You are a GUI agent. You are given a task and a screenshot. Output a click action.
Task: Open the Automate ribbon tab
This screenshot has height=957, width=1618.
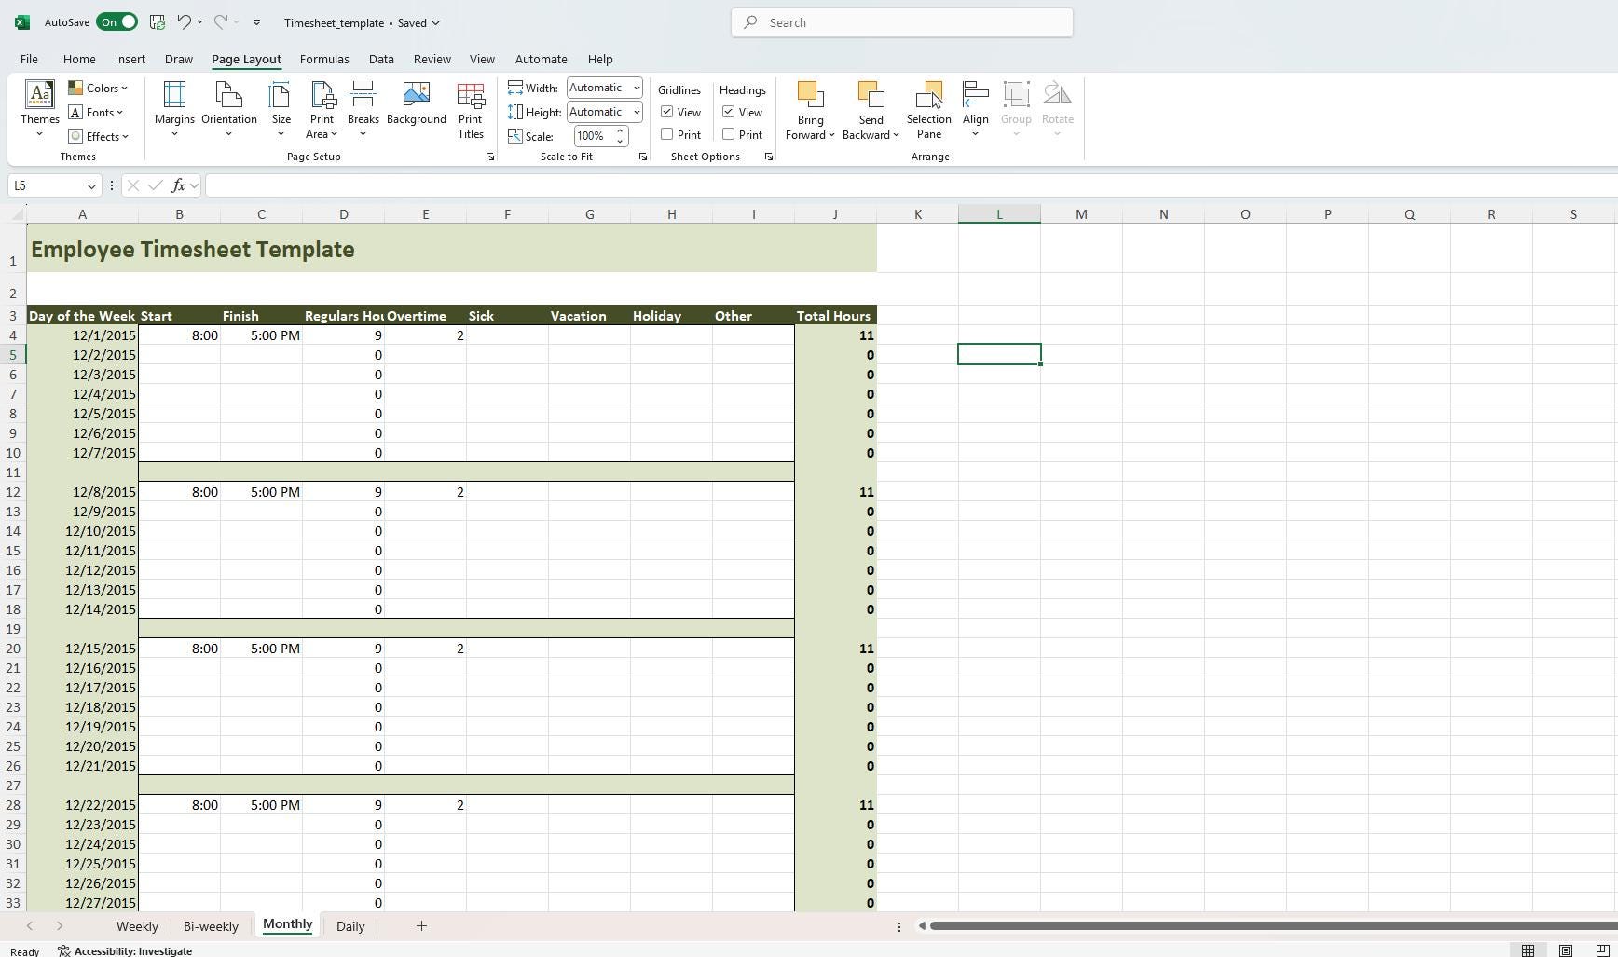click(541, 59)
